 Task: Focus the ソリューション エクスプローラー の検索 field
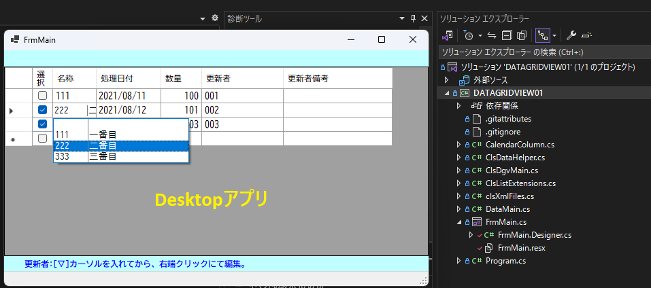[544, 52]
